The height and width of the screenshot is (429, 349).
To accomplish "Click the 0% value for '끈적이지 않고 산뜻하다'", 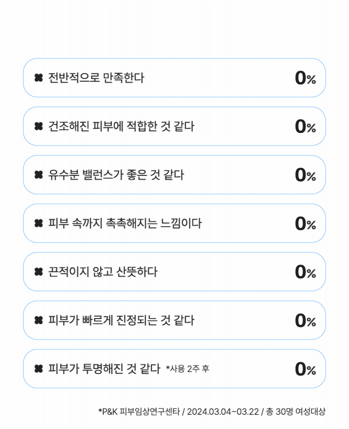I will (x=305, y=272).
